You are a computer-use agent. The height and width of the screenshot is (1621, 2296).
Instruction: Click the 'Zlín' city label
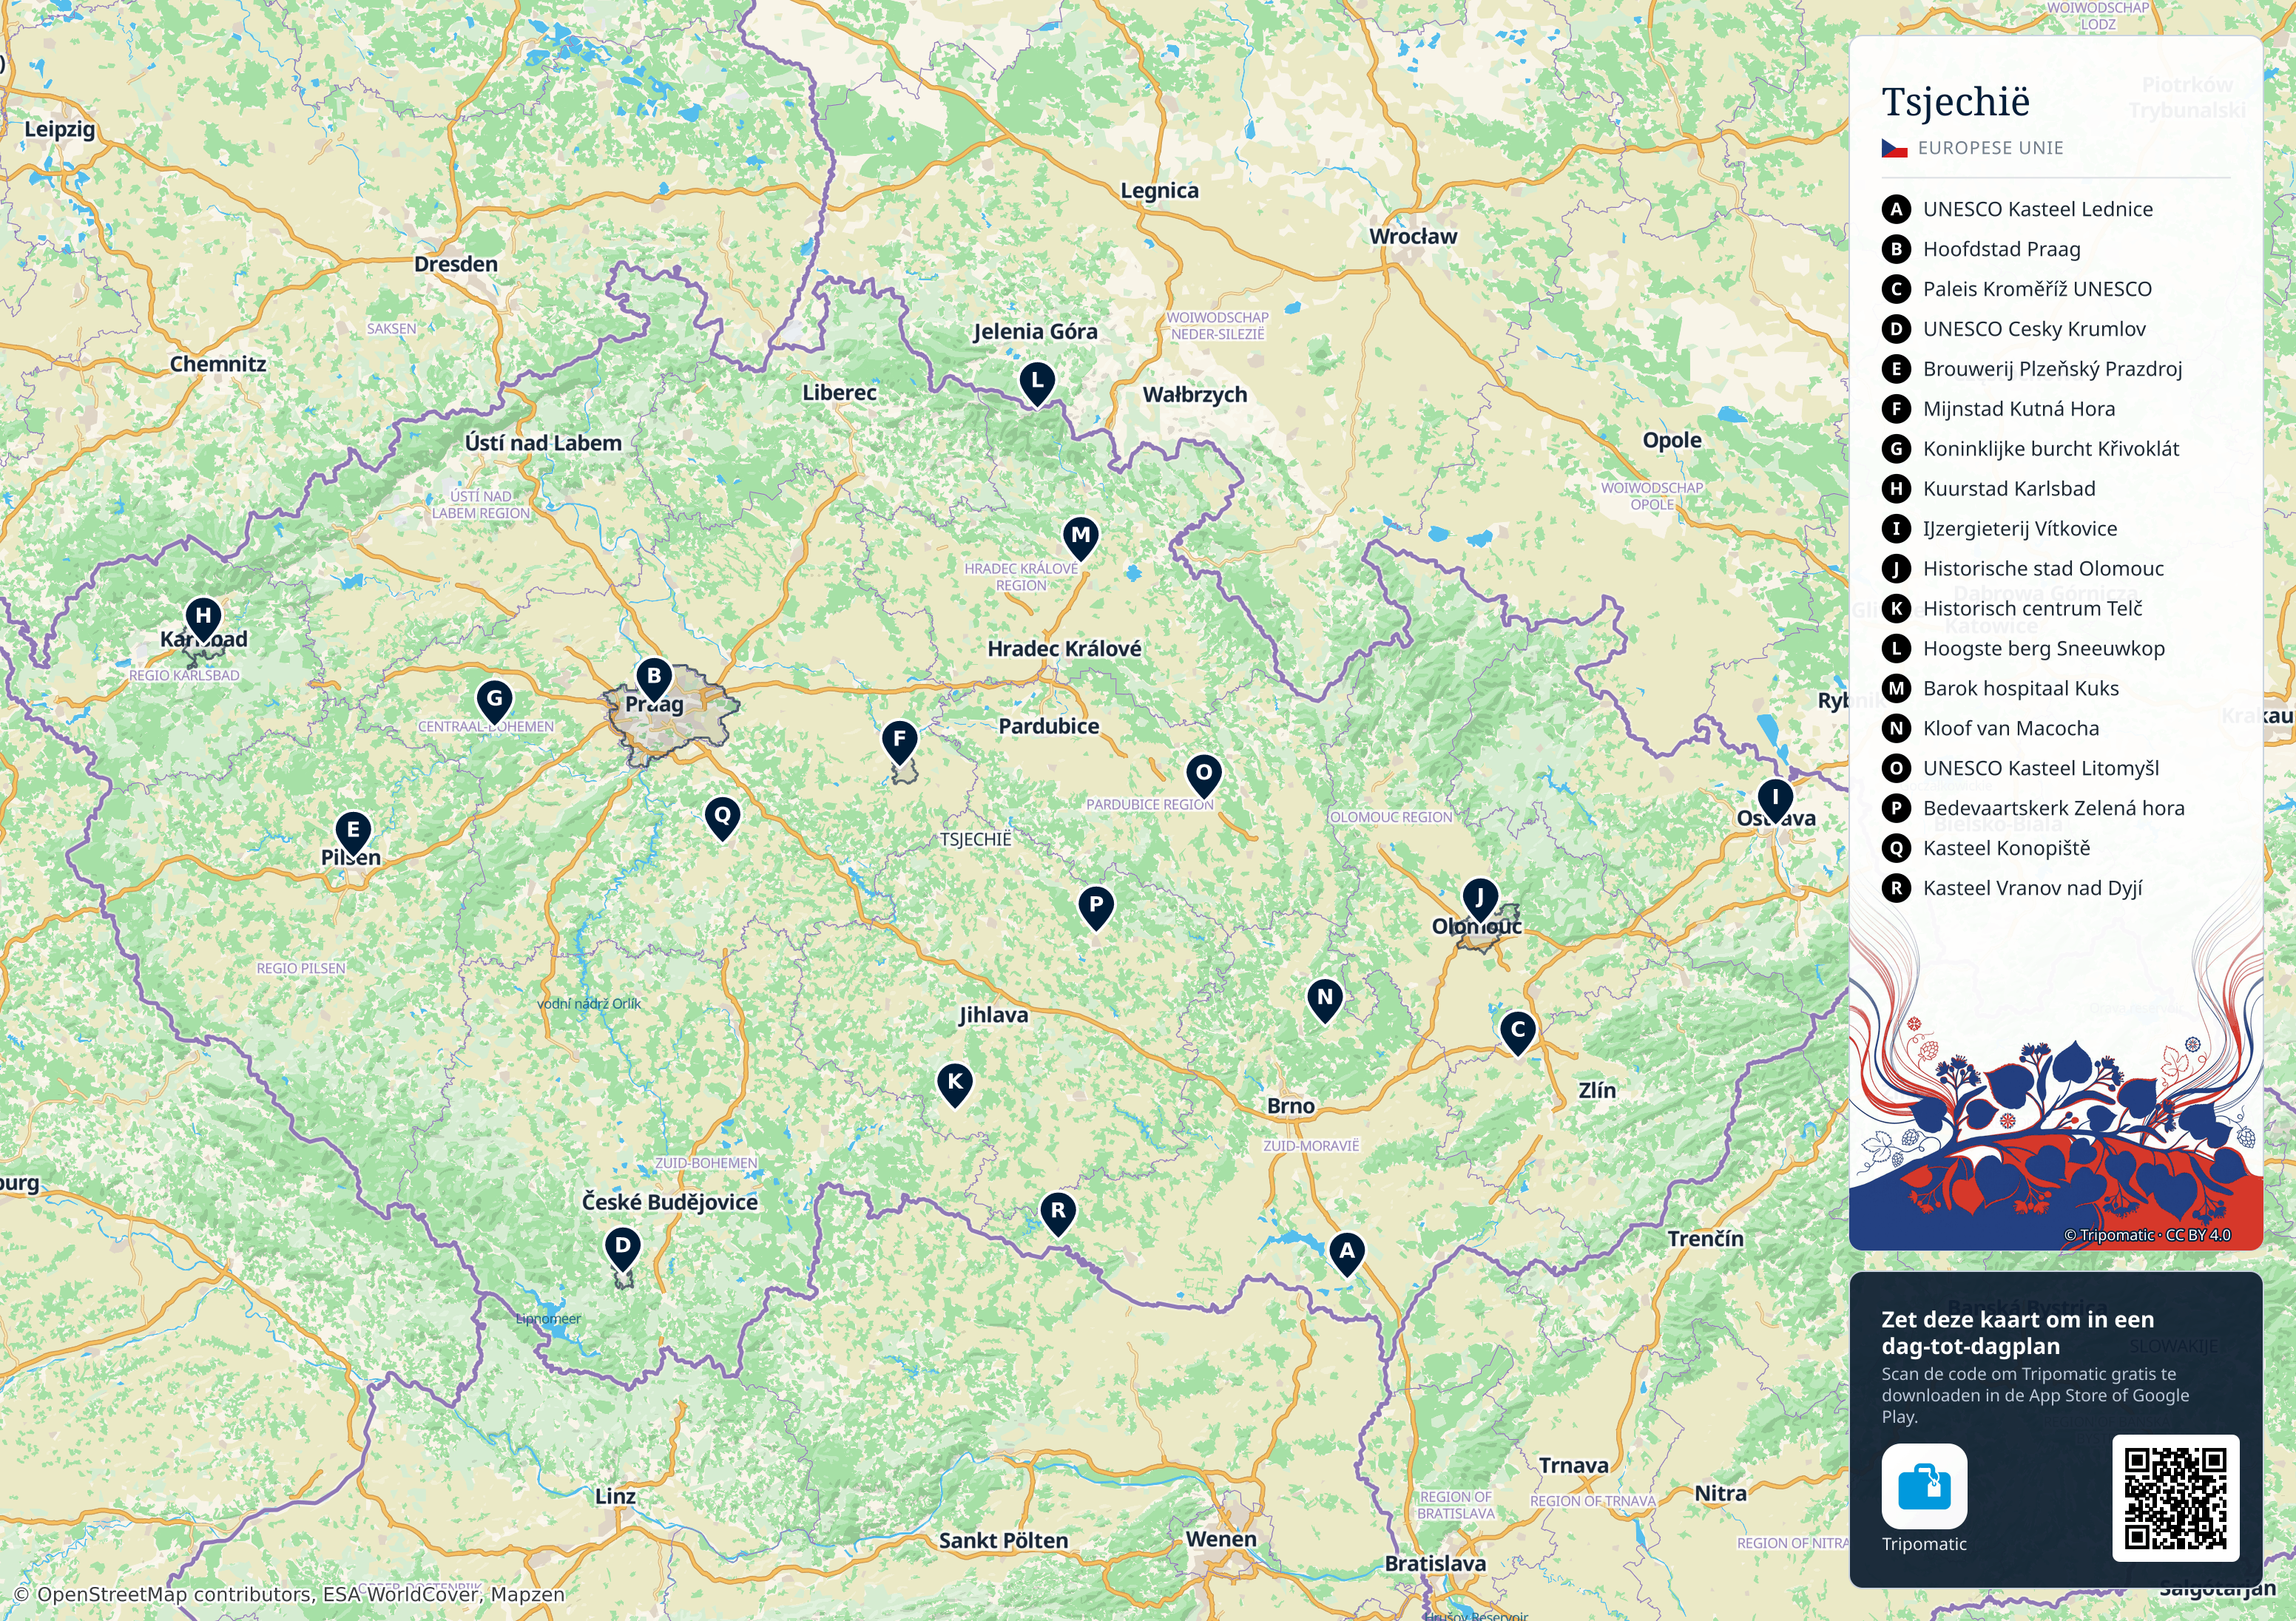(1597, 1090)
